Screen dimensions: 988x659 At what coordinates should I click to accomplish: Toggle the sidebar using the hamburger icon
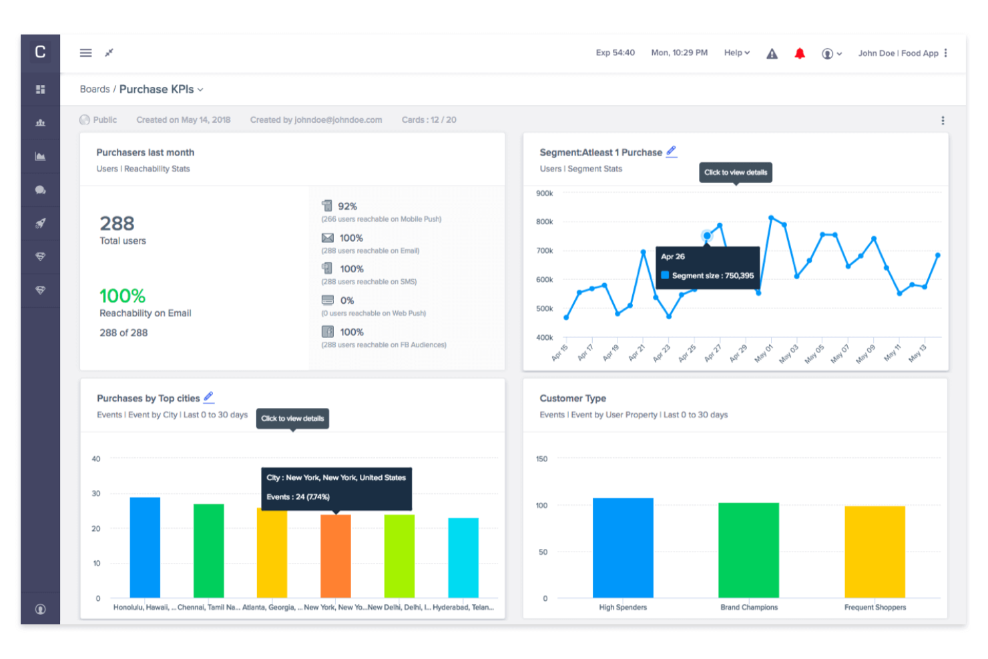click(85, 53)
